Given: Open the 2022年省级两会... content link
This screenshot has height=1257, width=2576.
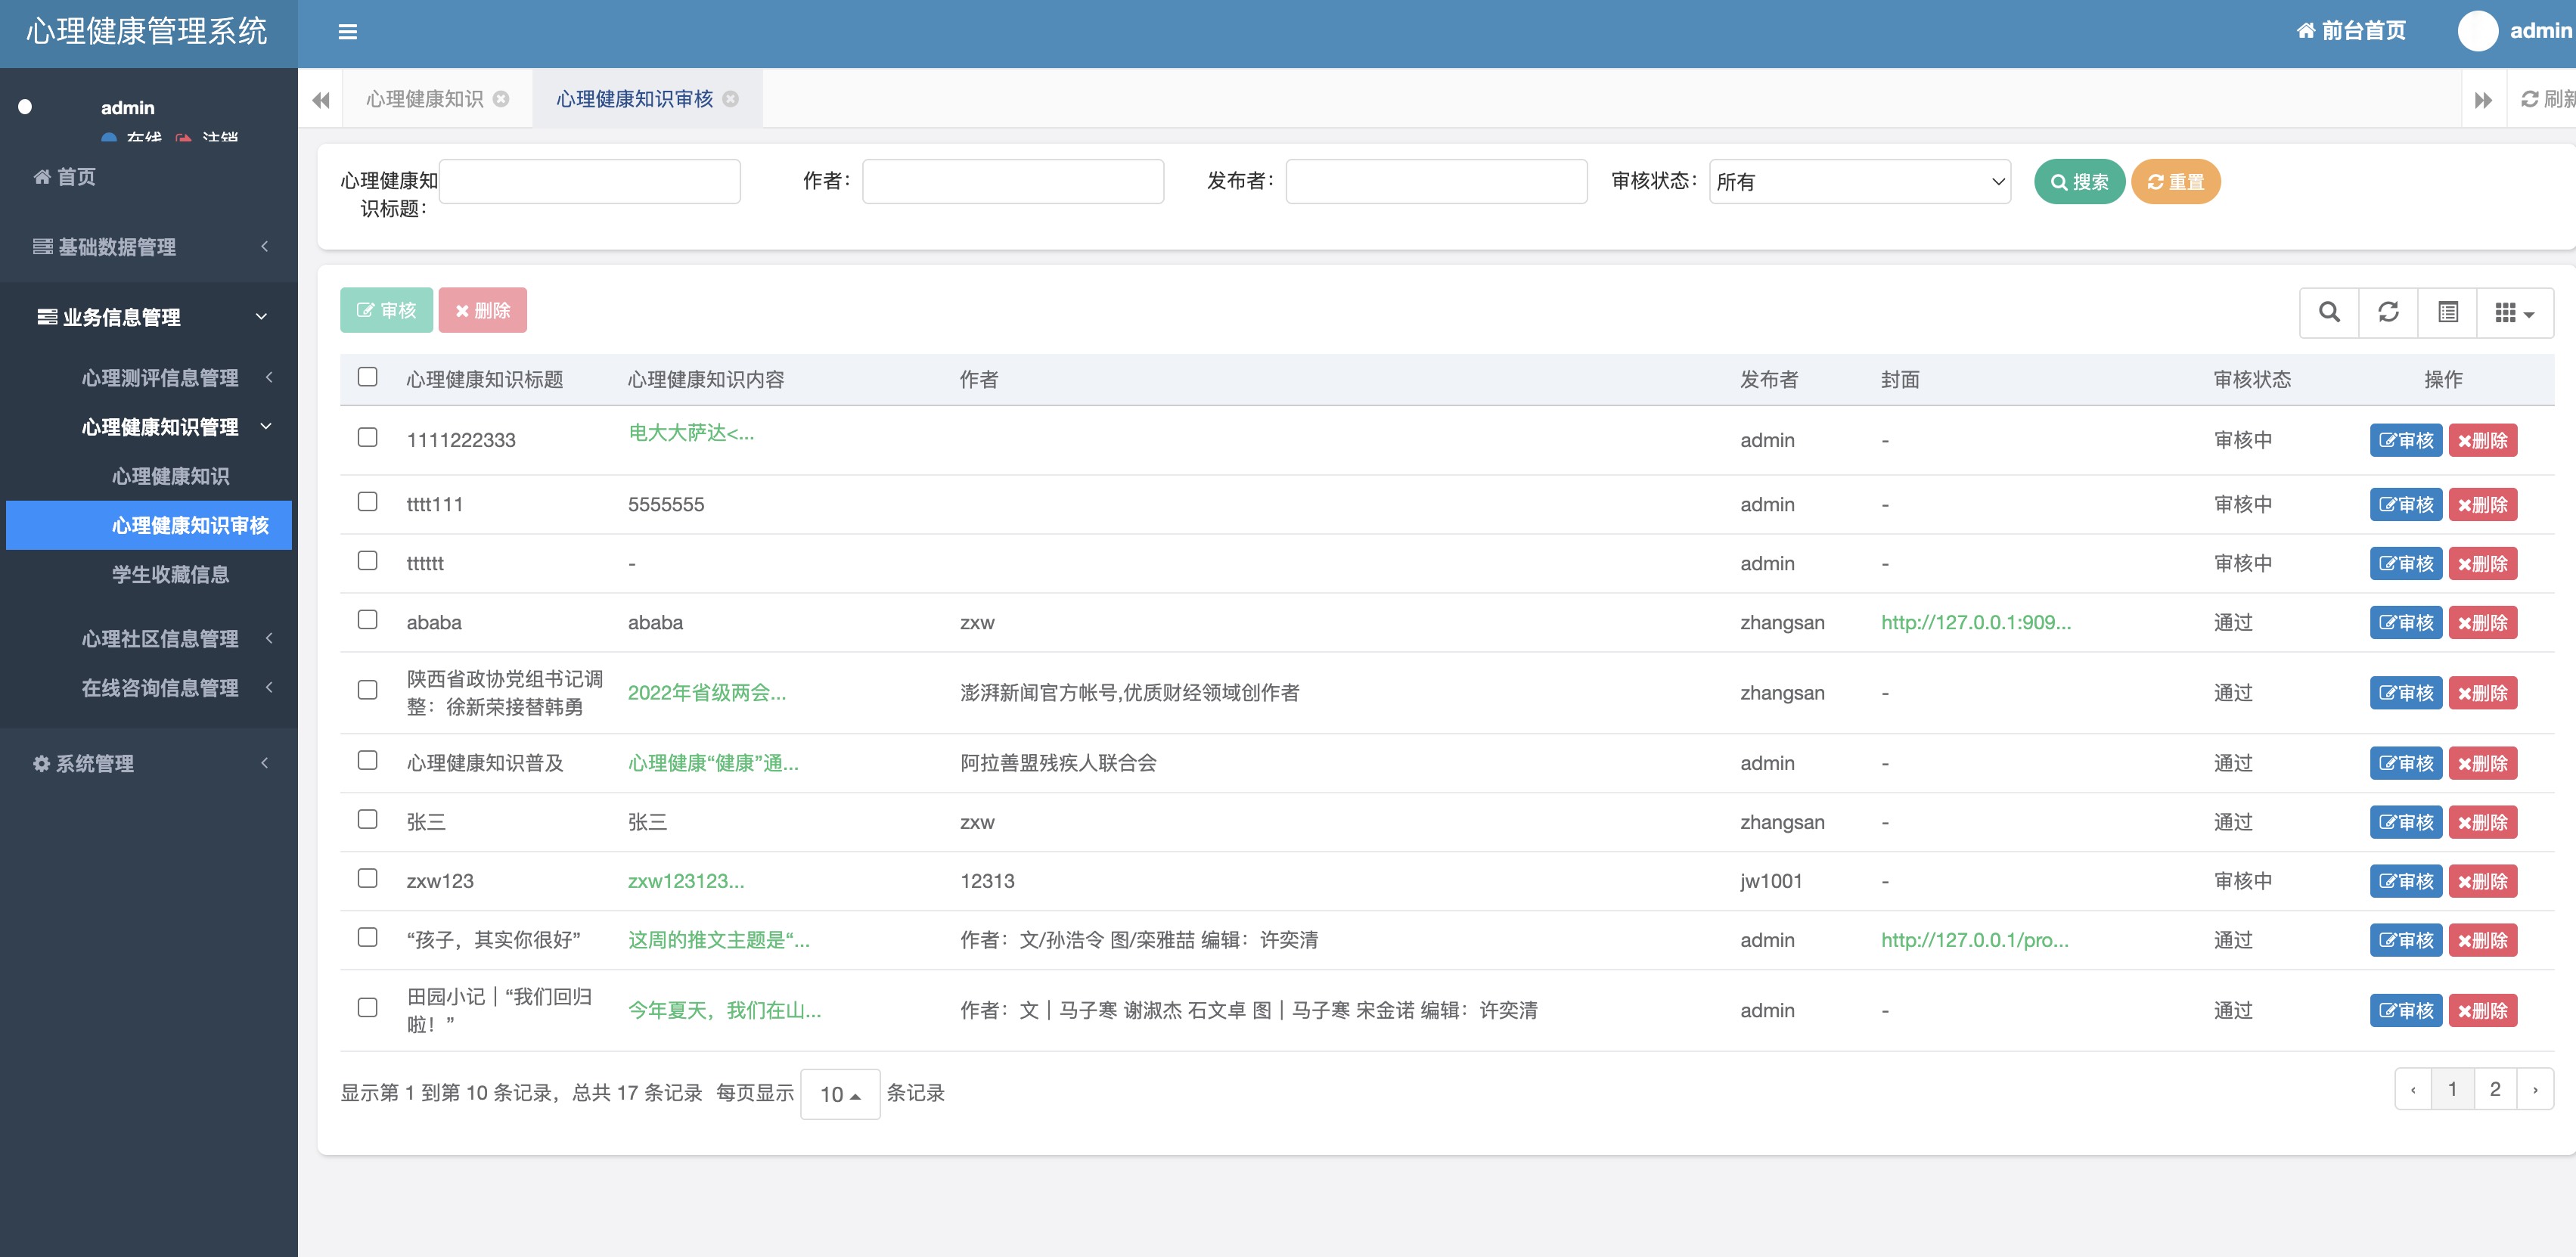Looking at the screenshot, I should point(706,693).
